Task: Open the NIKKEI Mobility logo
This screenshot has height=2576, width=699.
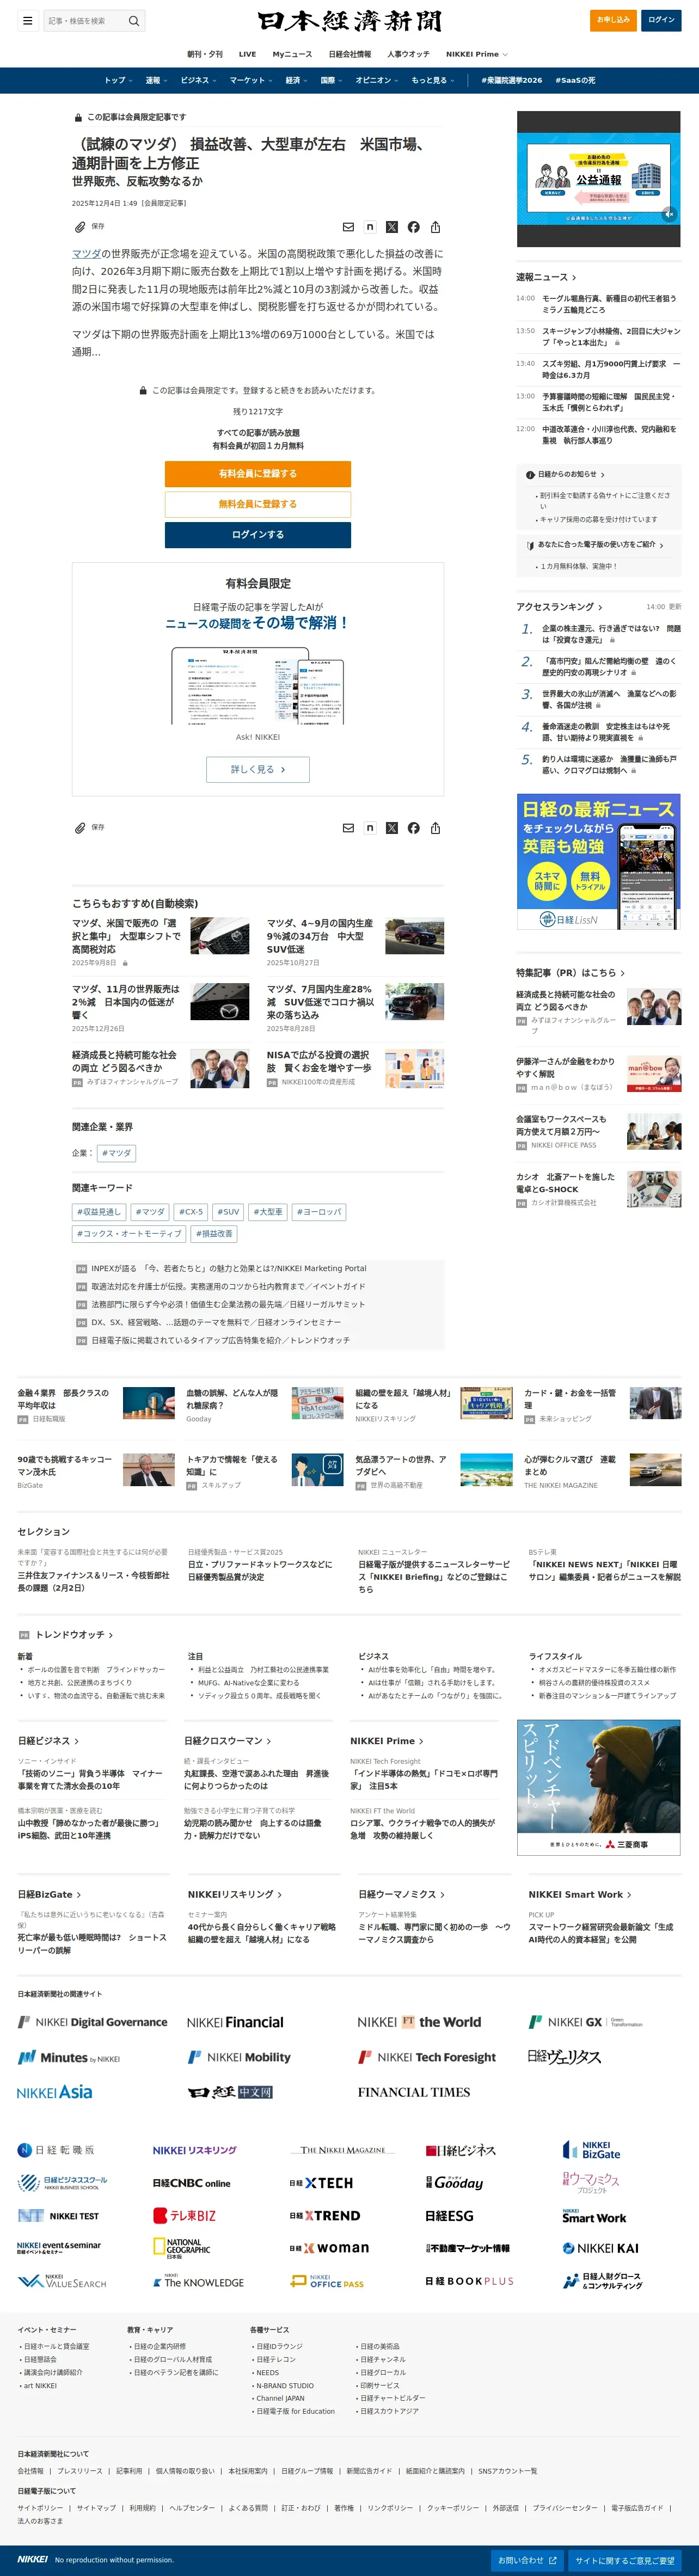Action: (240, 2057)
